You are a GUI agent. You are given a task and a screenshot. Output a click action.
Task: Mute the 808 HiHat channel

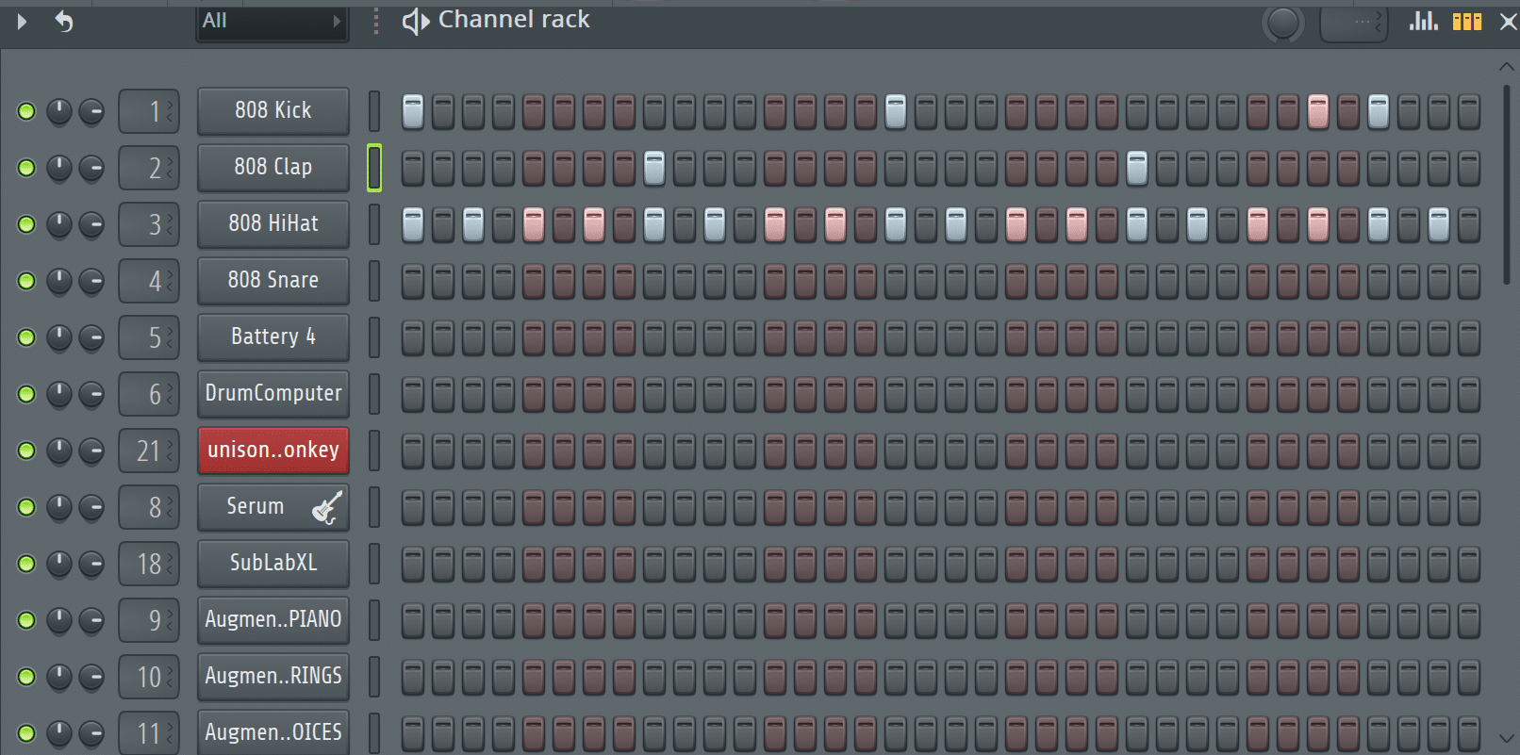(x=26, y=224)
